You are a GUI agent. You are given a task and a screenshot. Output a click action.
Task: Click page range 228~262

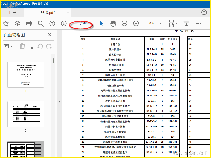click(173, 142)
